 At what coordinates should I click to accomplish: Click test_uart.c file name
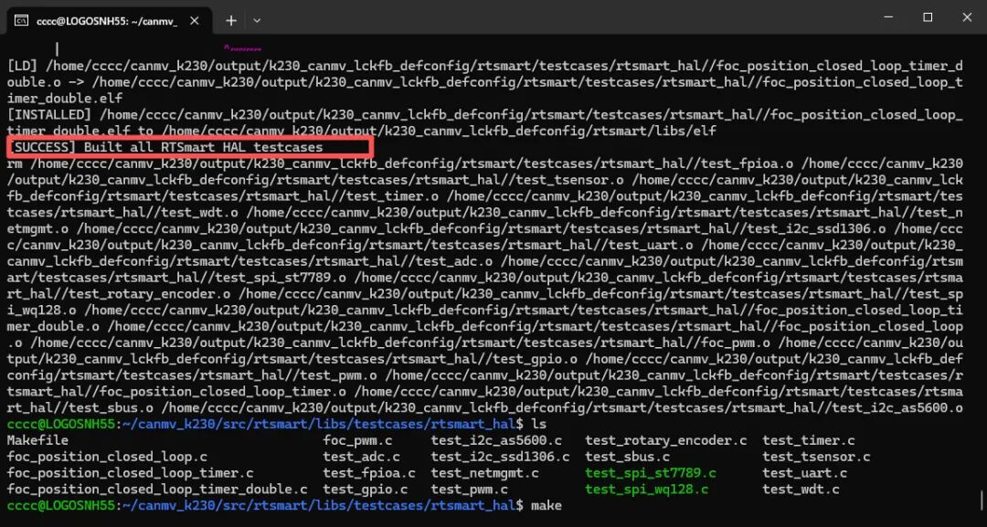pyautogui.click(x=804, y=473)
